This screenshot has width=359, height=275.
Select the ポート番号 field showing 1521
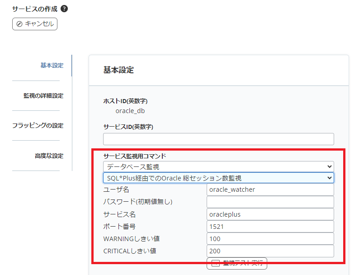[270, 226]
